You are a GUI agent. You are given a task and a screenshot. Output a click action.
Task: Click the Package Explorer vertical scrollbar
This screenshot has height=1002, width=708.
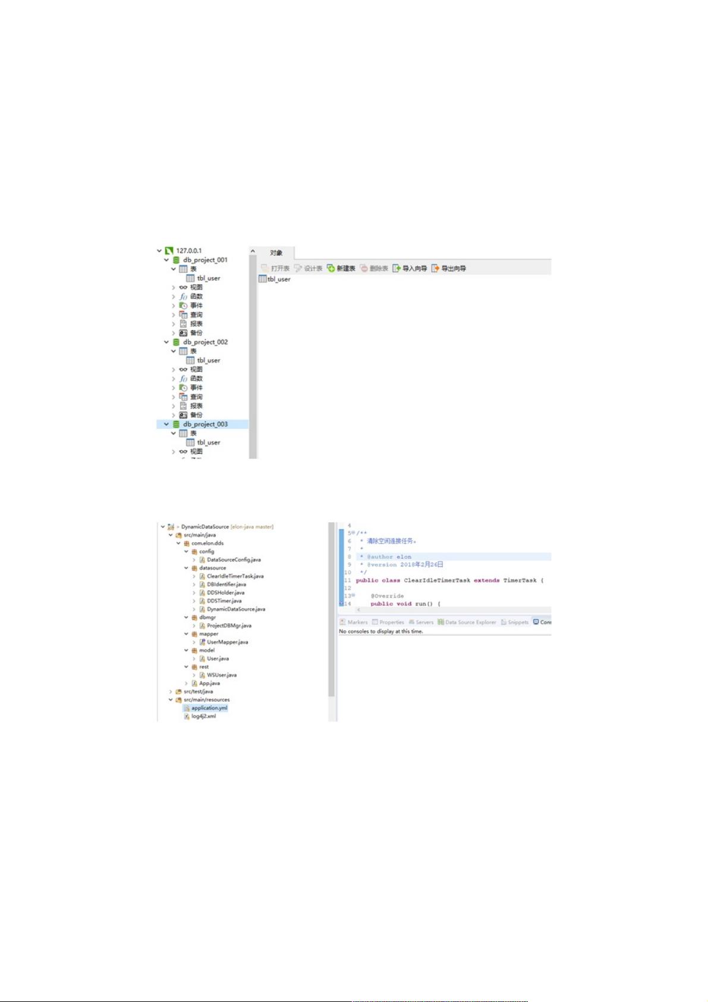pyautogui.click(x=332, y=610)
